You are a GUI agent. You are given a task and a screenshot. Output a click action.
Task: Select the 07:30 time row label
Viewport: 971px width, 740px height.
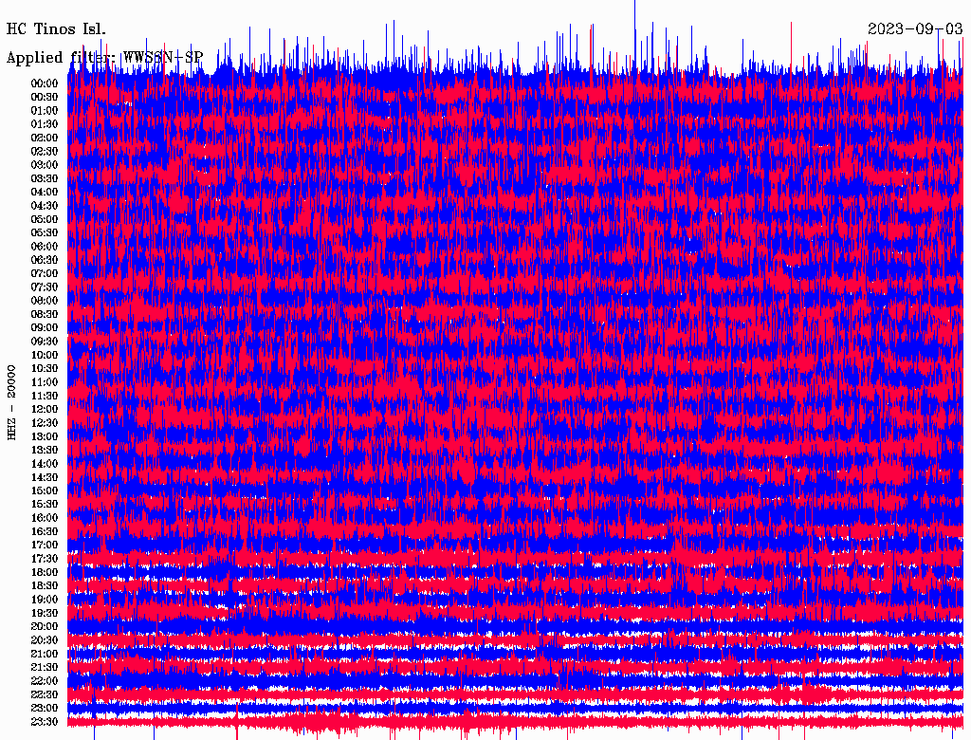pyautogui.click(x=45, y=287)
